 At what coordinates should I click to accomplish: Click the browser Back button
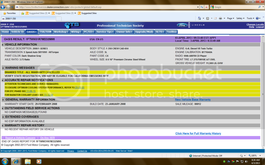click(x=3, y=7)
